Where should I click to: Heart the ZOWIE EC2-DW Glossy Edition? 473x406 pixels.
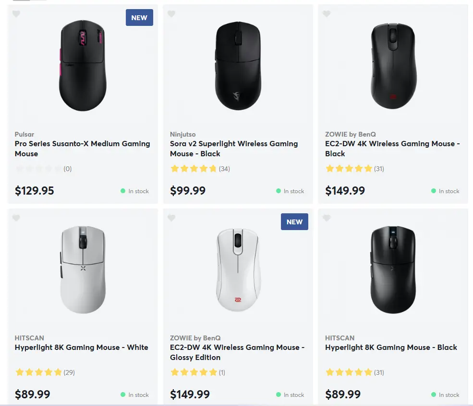point(171,218)
